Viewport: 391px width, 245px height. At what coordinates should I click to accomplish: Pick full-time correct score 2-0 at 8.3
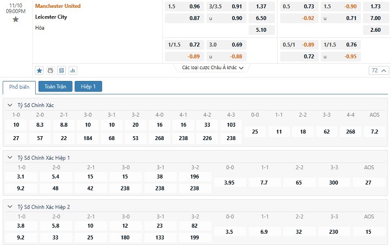point(40,125)
